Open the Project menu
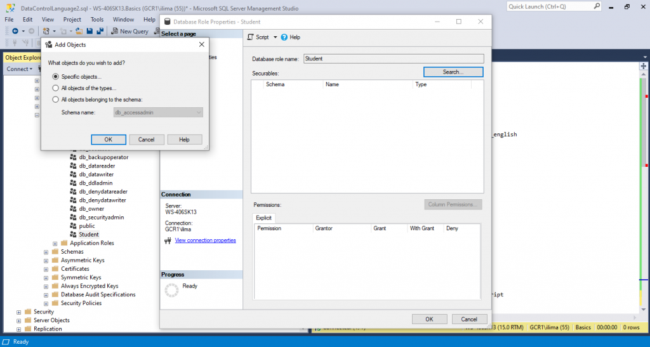This screenshot has height=347, width=650. [x=72, y=20]
